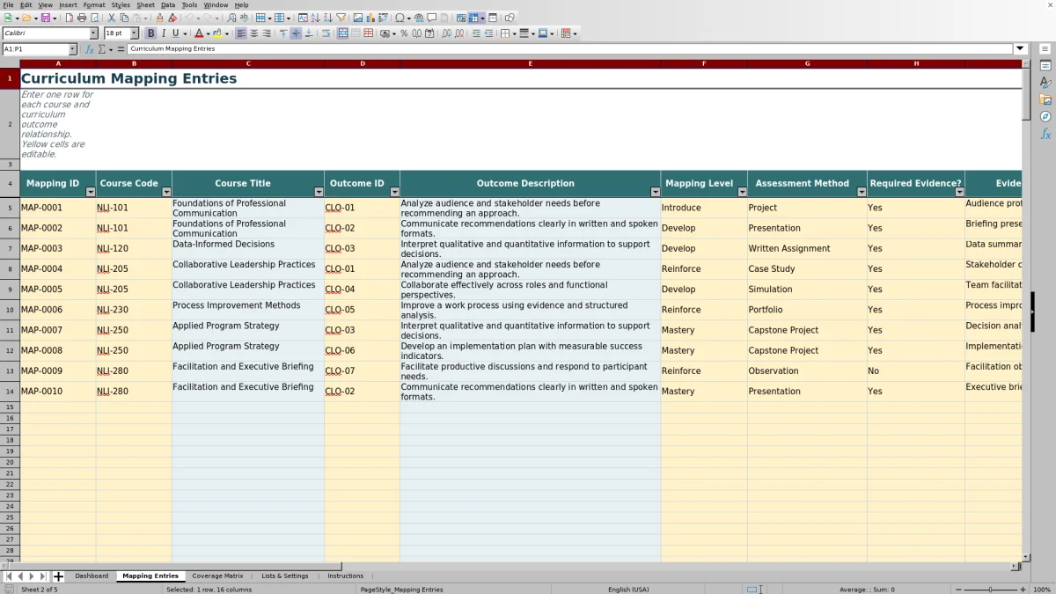
Task: Click the Function Wizard fx icon
Action: pos(90,49)
